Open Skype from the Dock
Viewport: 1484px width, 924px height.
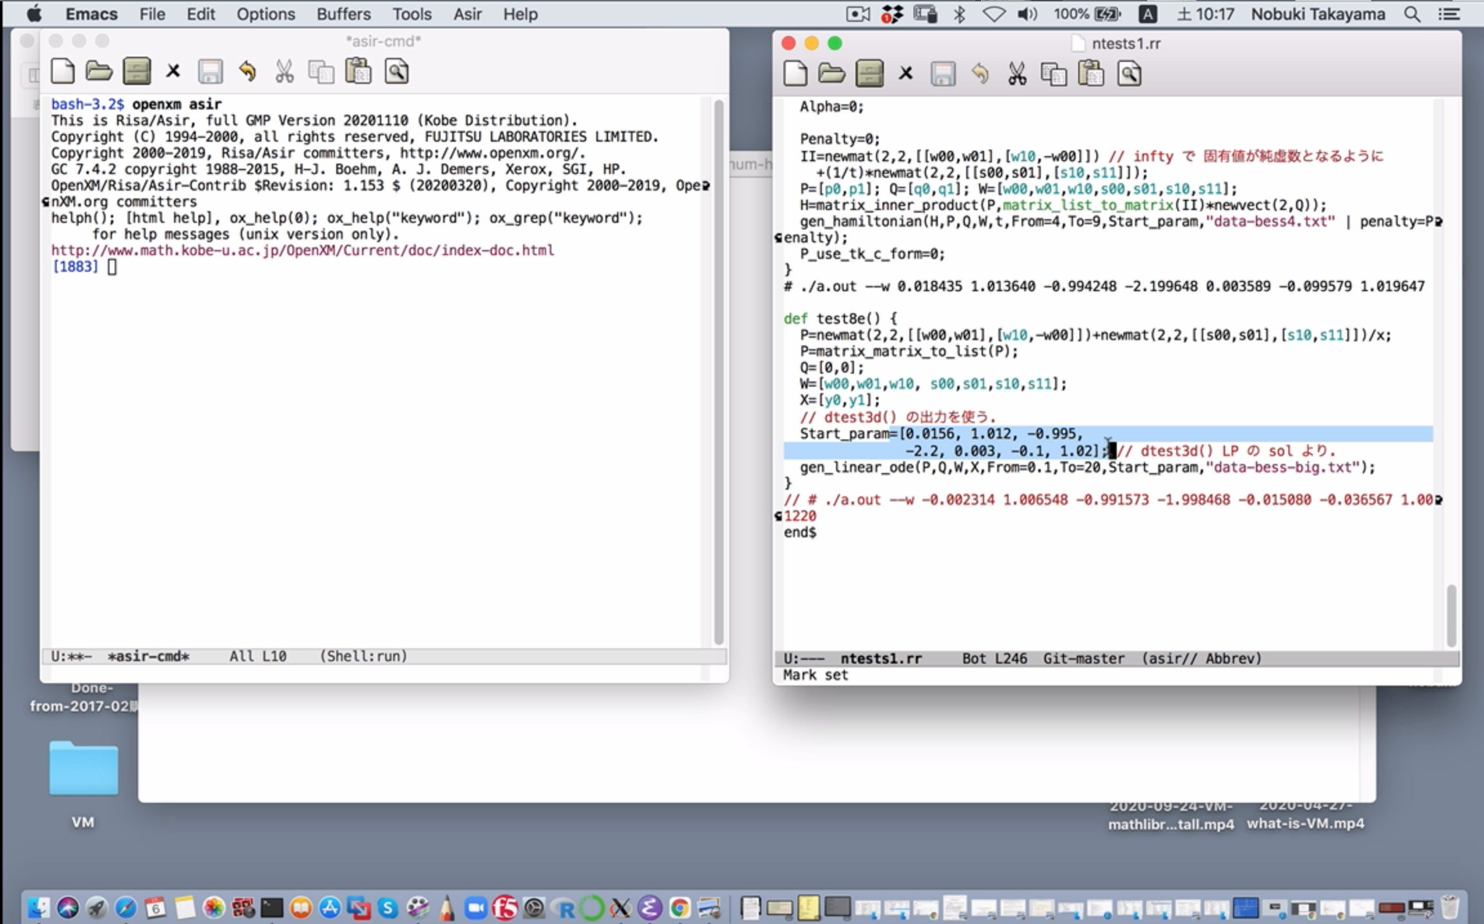click(388, 908)
